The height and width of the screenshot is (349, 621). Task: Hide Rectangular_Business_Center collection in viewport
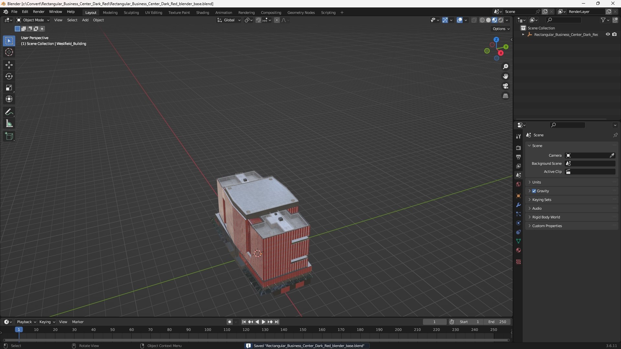(x=608, y=34)
